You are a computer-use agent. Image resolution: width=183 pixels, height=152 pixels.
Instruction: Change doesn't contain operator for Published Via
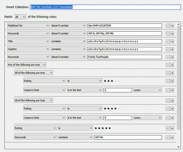(68, 26)
